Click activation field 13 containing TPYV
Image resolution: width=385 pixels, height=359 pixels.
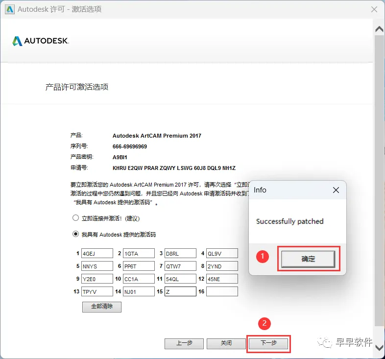click(x=97, y=292)
